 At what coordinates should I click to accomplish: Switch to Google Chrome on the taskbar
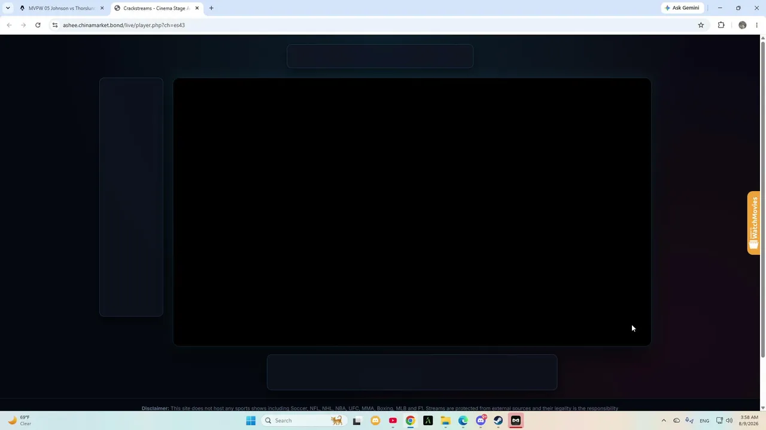411,420
